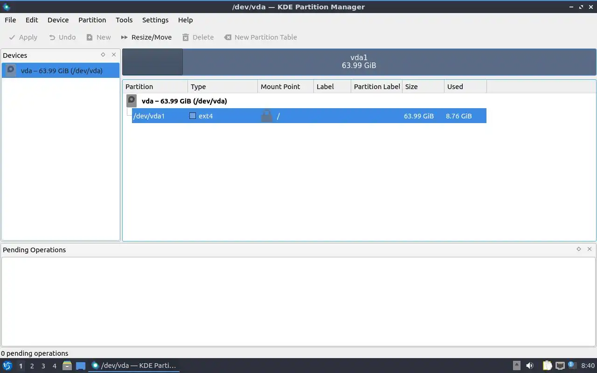Sort by the Mount Point column header
Image resolution: width=597 pixels, height=373 pixels.
(285, 87)
